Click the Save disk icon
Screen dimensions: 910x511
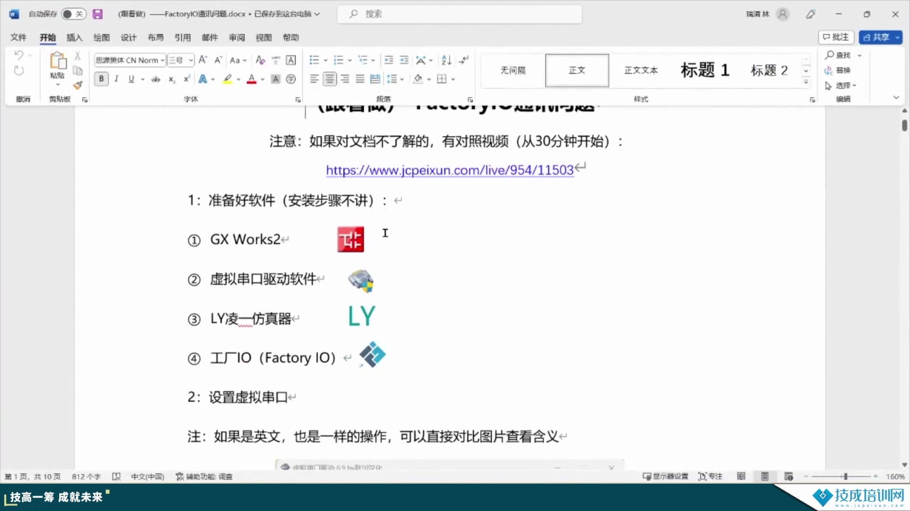98,14
